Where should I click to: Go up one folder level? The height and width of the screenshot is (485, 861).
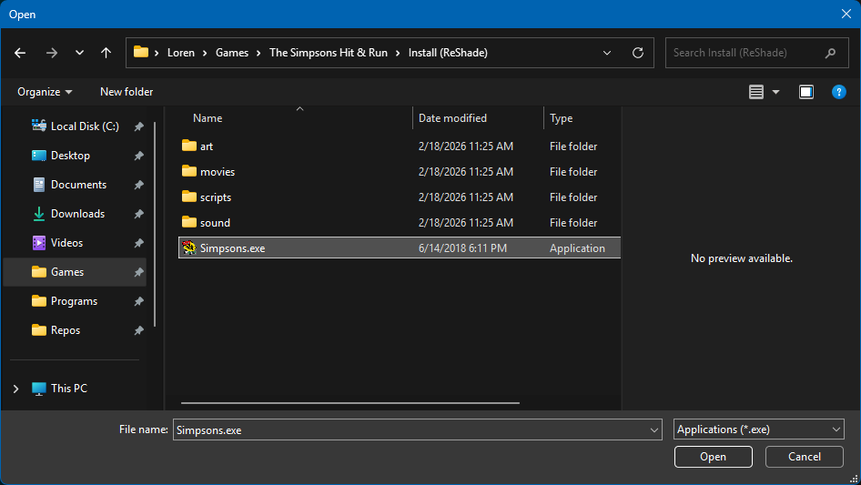tap(106, 53)
